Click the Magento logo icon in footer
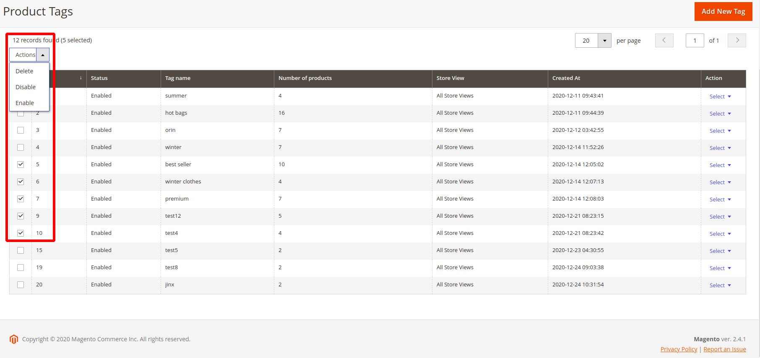Screen dimensions: 760x358 click(x=14, y=339)
